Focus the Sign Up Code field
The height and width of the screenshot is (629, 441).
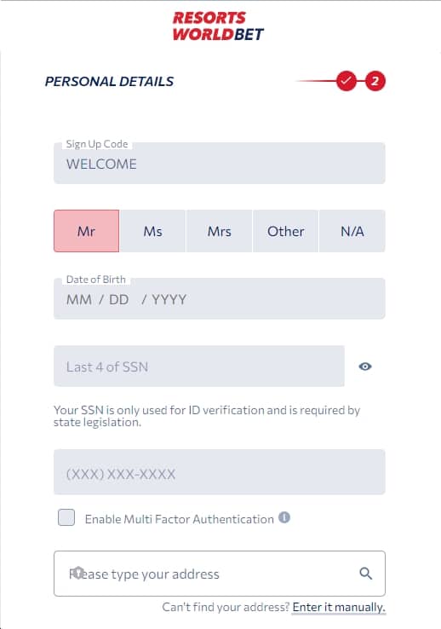click(220, 164)
